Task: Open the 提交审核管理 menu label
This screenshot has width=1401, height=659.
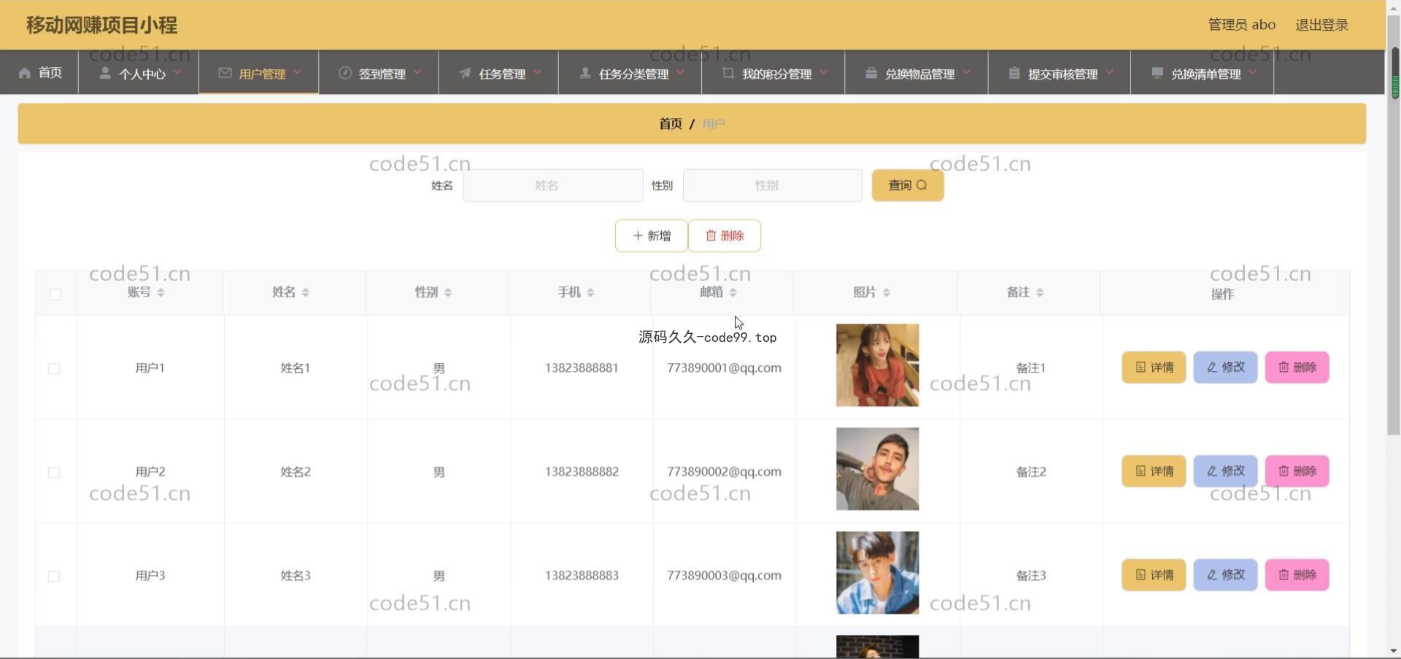Action: click(1062, 74)
